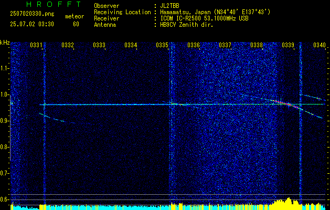
Task: Click the 0338 time marker
Action: coord(257,45)
